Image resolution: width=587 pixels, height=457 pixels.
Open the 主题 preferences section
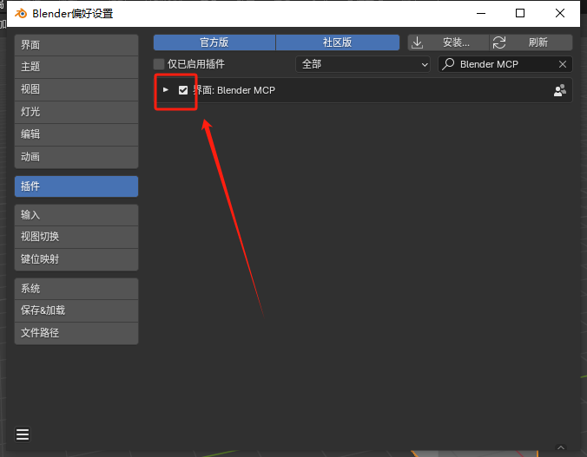click(x=76, y=68)
